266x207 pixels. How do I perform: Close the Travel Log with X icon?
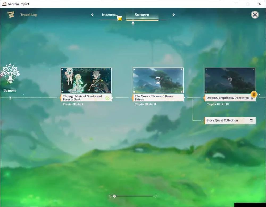[x=255, y=15]
